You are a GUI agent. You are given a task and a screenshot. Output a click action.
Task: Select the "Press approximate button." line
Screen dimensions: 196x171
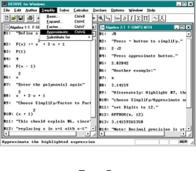pyautogui.click(x=145, y=56)
